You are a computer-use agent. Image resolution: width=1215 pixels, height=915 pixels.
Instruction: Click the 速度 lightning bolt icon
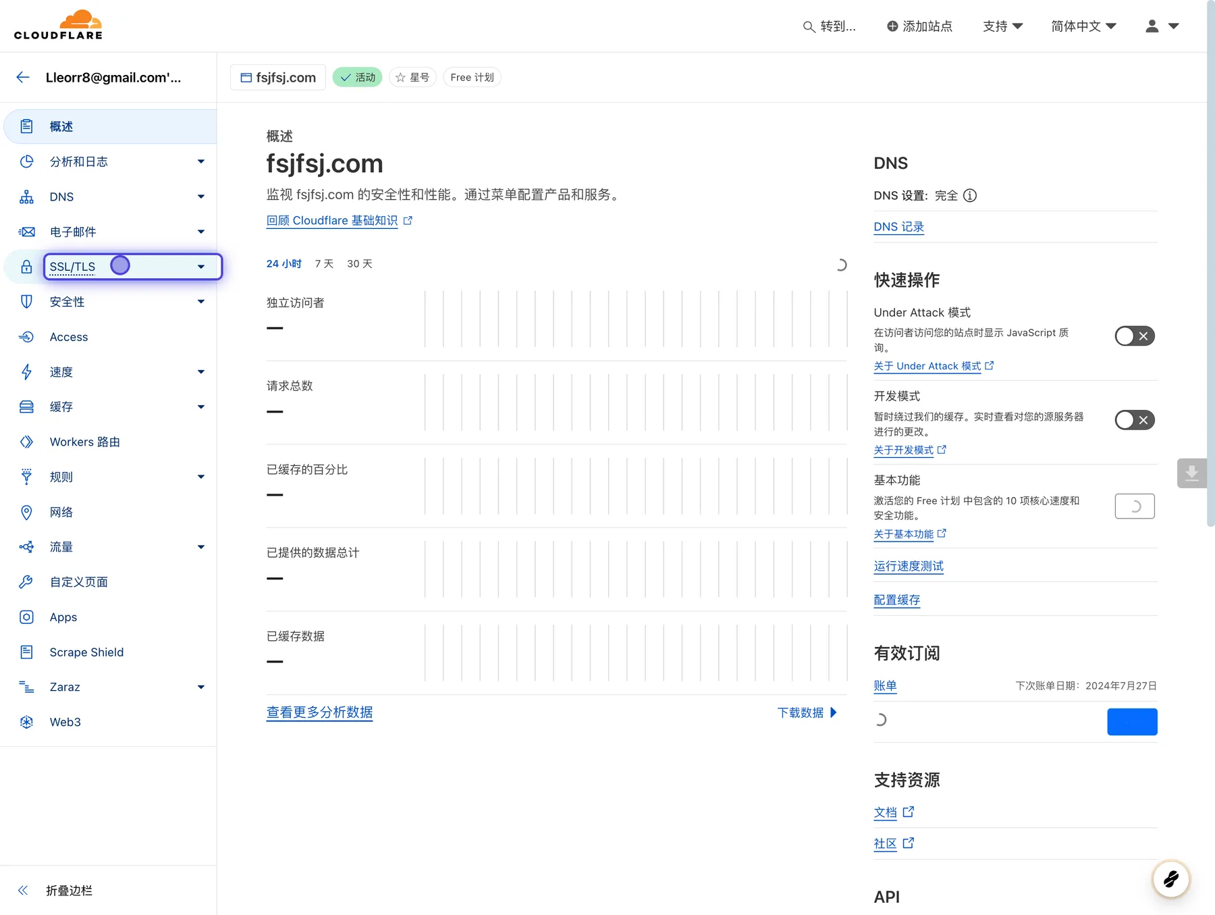(26, 371)
